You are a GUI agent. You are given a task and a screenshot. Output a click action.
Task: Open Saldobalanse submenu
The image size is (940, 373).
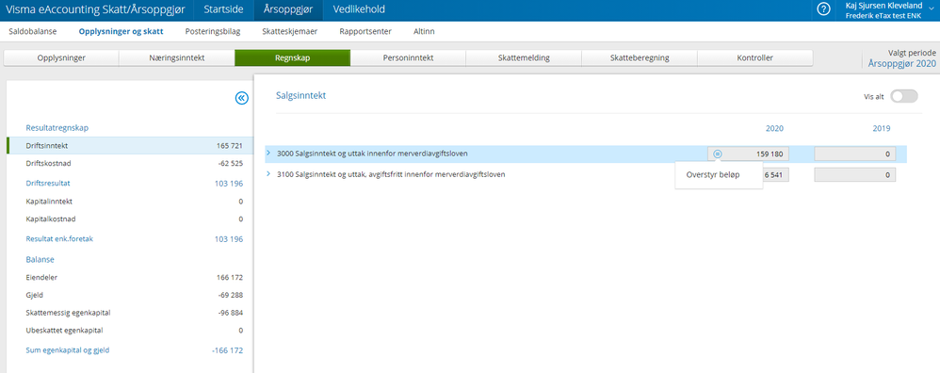[33, 31]
